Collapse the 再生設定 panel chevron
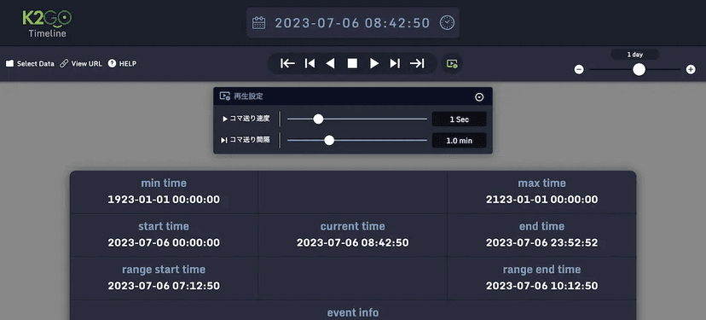The height and width of the screenshot is (320, 706). click(x=479, y=97)
